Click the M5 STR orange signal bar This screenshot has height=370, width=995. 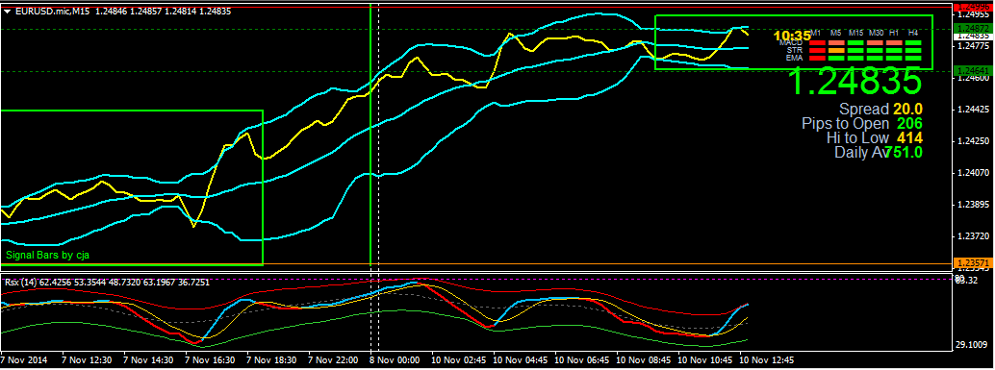click(x=836, y=51)
